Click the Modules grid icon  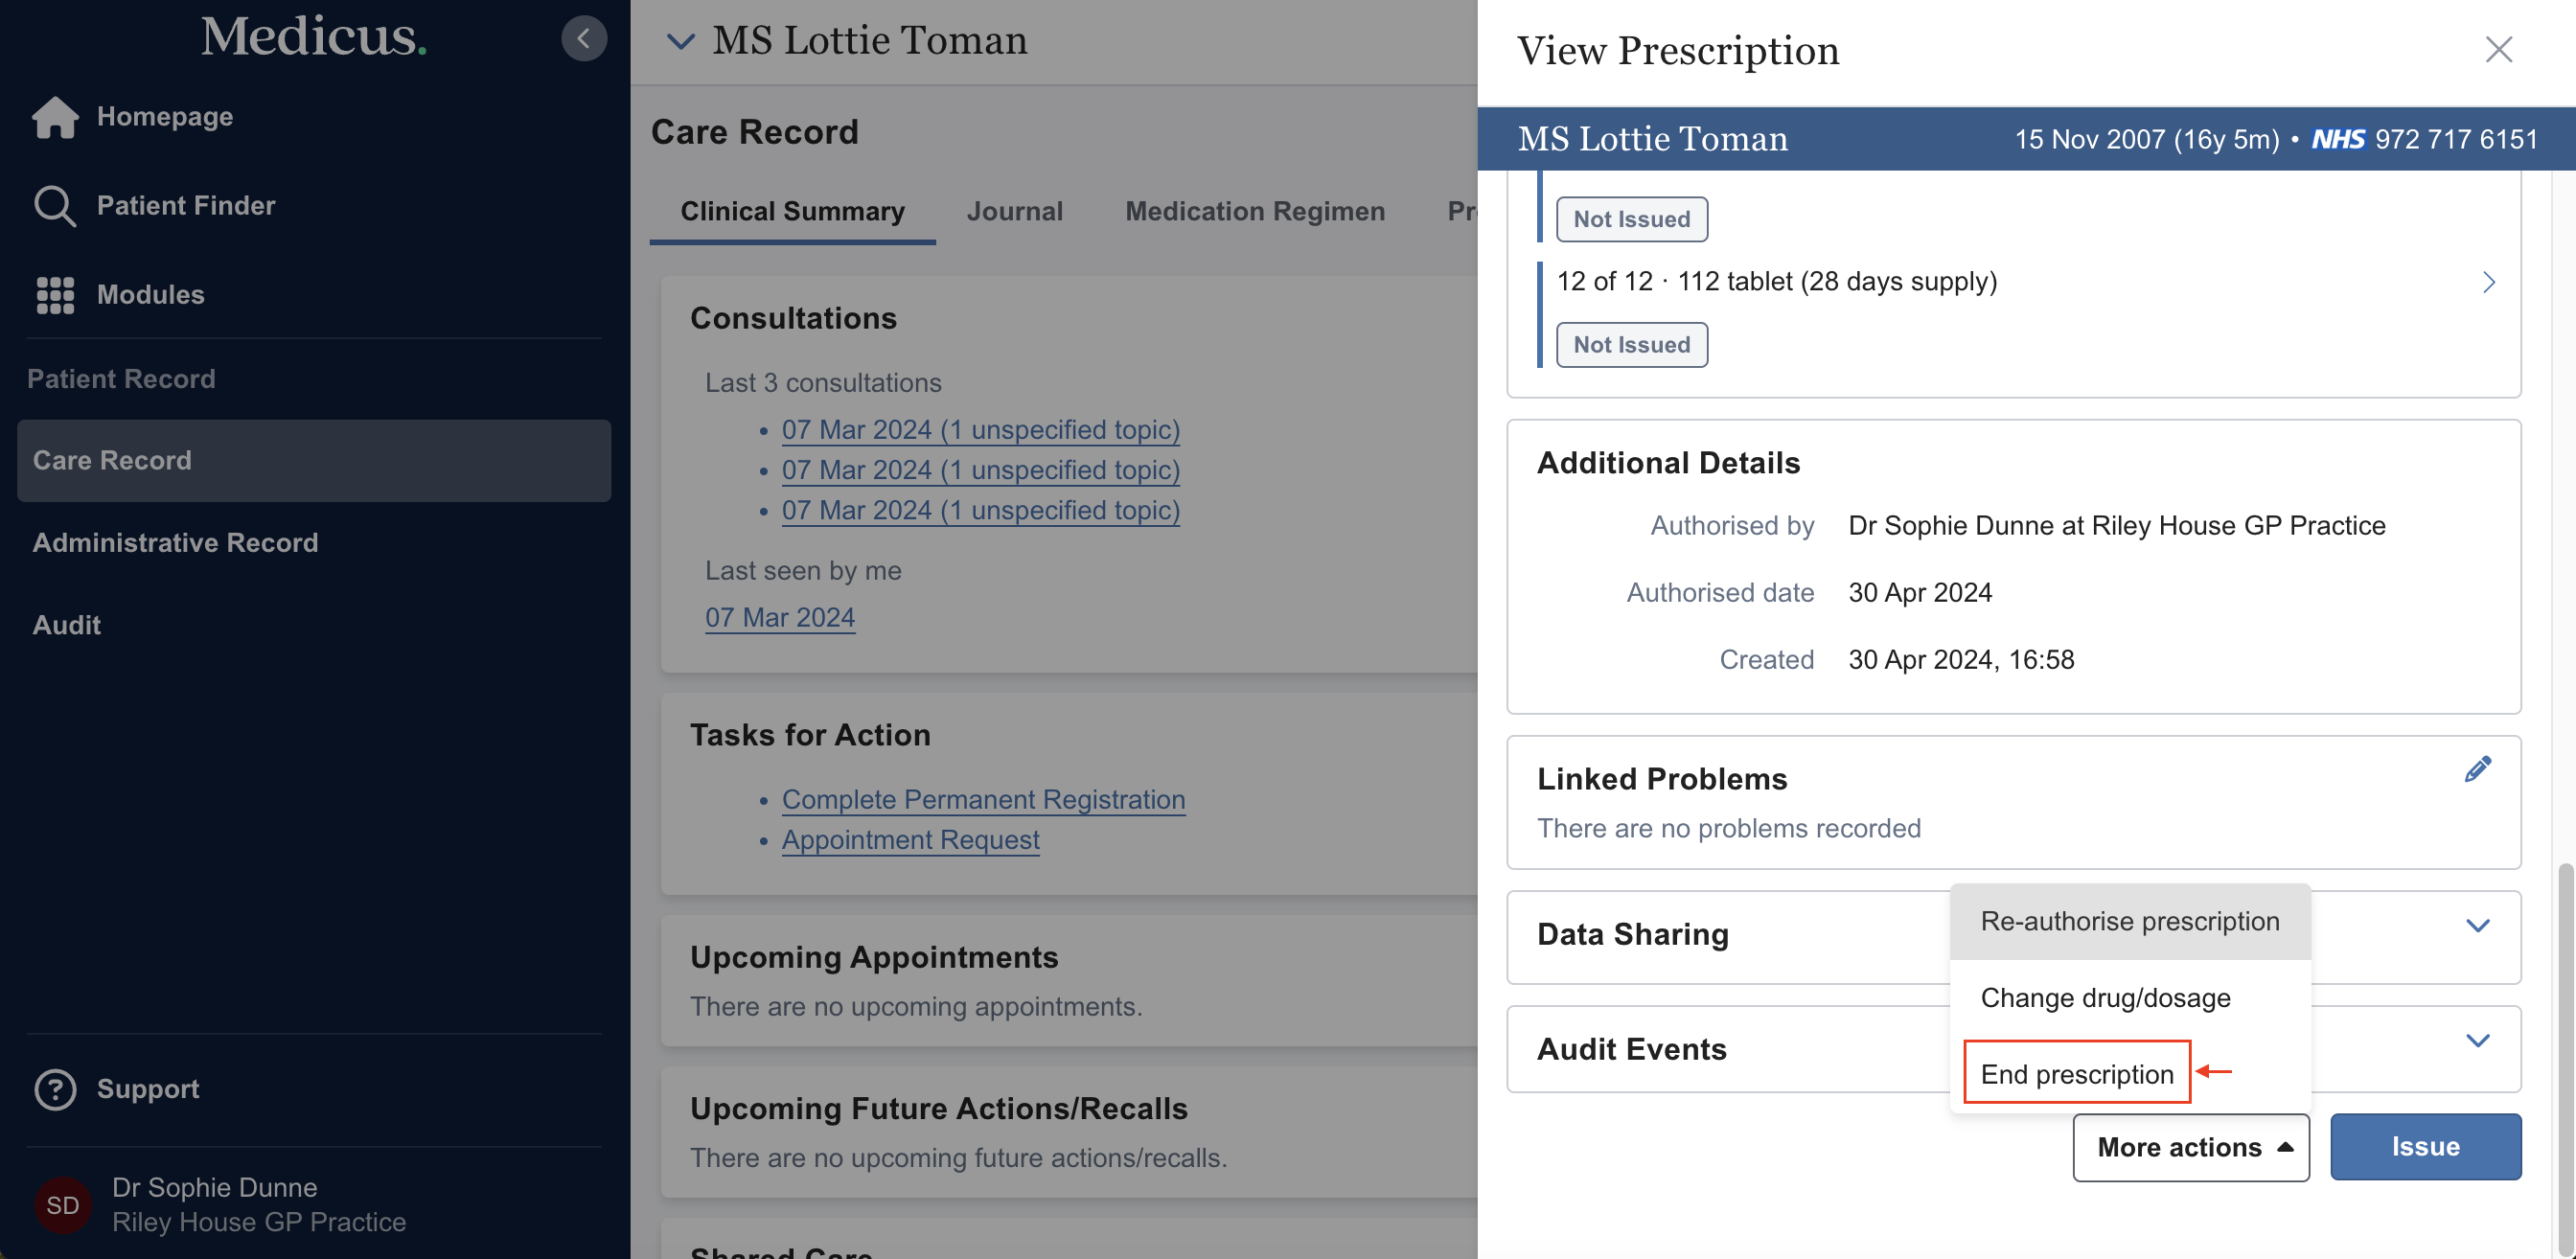55,295
